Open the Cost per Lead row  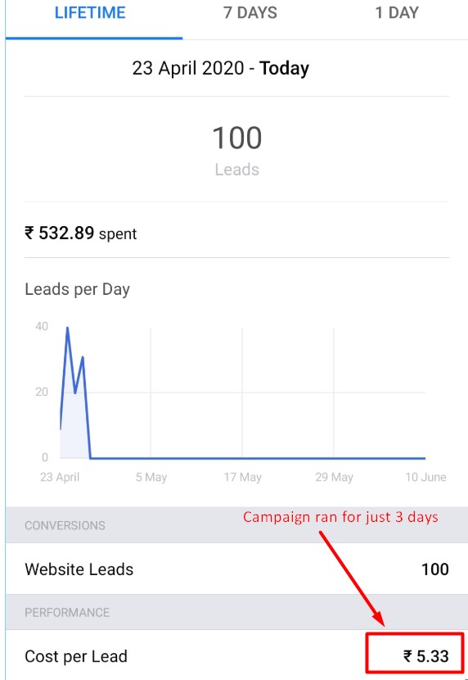pyautogui.click(x=236, y=655)
